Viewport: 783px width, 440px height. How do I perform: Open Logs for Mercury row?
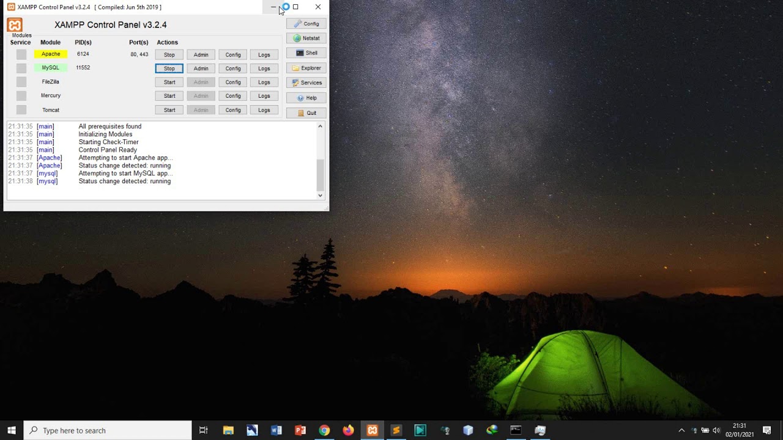(x=264, y=96)
